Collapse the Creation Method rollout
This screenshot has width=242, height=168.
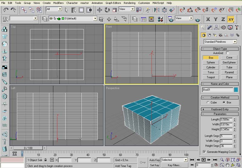[220, 97]
